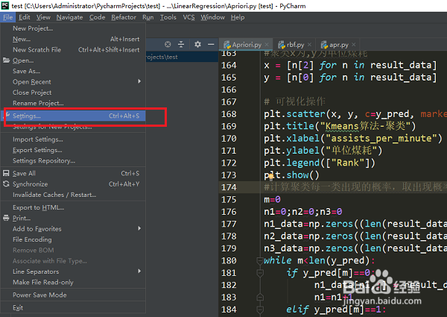Switch to the rbf.py tab
Image resolution: width=447 pixels, height=317 pixels.
click(x=295, y=45)
